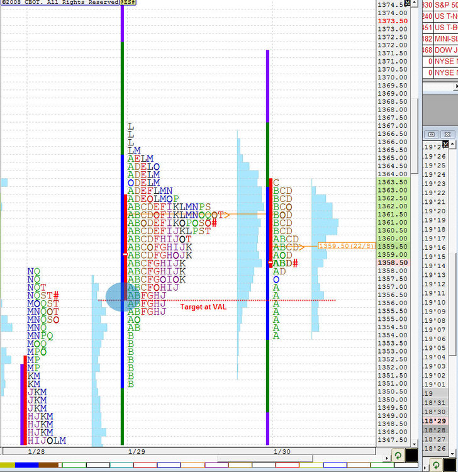458x472 pixels.
Task: Click the yellow @ES# symbol tag at the chart top
Action: point(128,3)
